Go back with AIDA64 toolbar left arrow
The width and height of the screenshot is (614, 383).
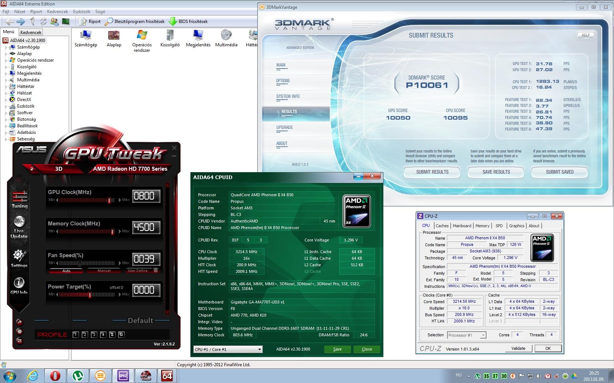pos(10,22)
